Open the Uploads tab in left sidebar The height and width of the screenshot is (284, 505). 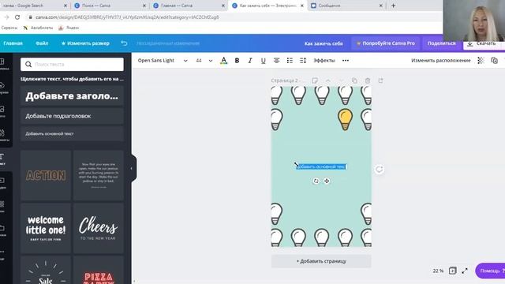coord(3,88)
